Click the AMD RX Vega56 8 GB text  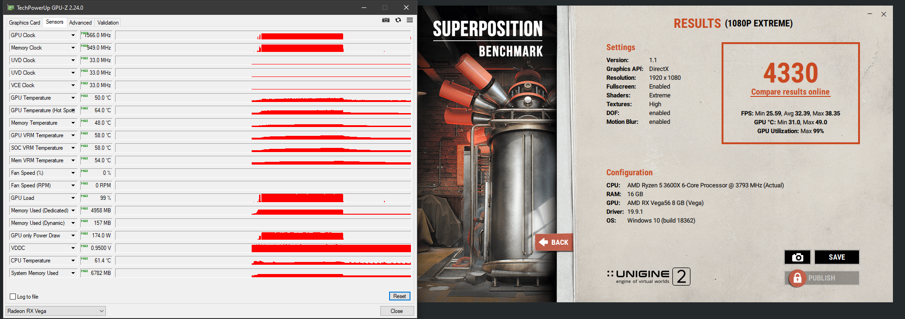pos(665,203)
